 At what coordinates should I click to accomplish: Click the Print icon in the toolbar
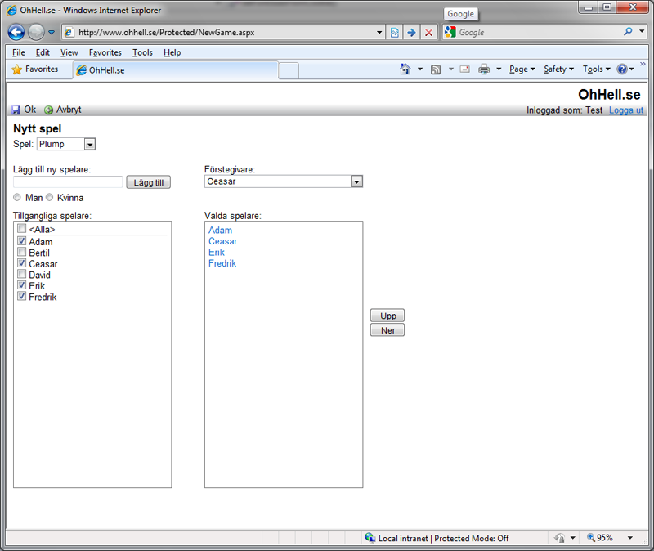[x=483, y=69]
